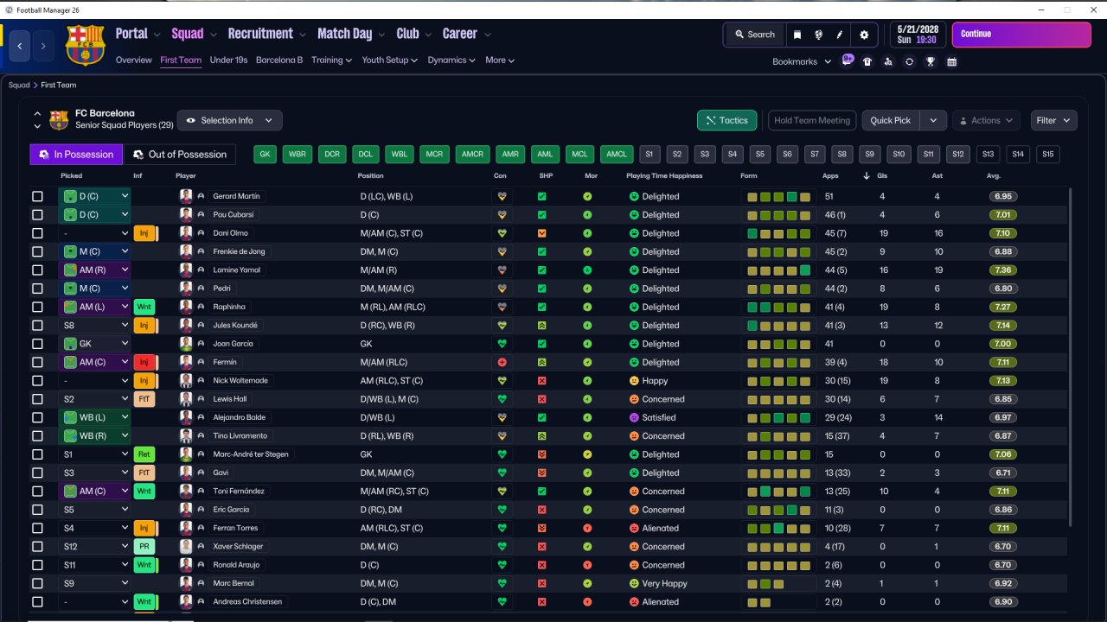Select the Out of Possession tab
This screenshot has width=1107, height=622.
(179, 155)
